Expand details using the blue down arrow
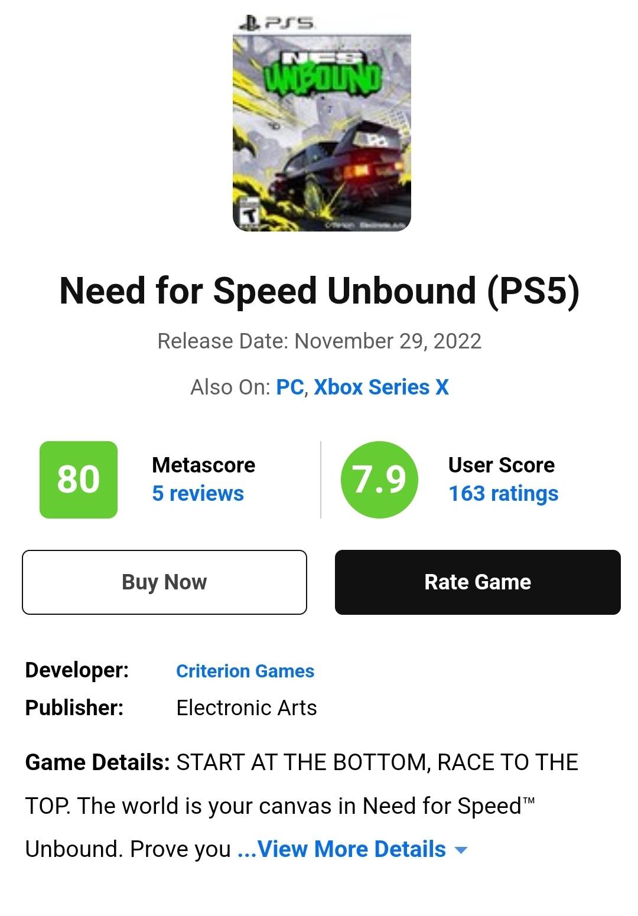Viewport: 638px width, 916px height. pyautogui.click(x=461, y=850)
